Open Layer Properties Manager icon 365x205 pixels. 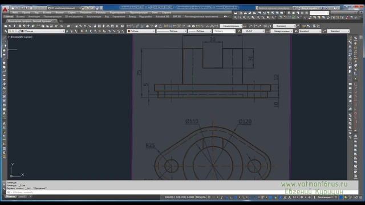6,31
